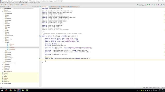The width and height of the screenshot is (165, 92).
Task: Click the src breadcrumb in navigation bar
Action: (2, 5)
